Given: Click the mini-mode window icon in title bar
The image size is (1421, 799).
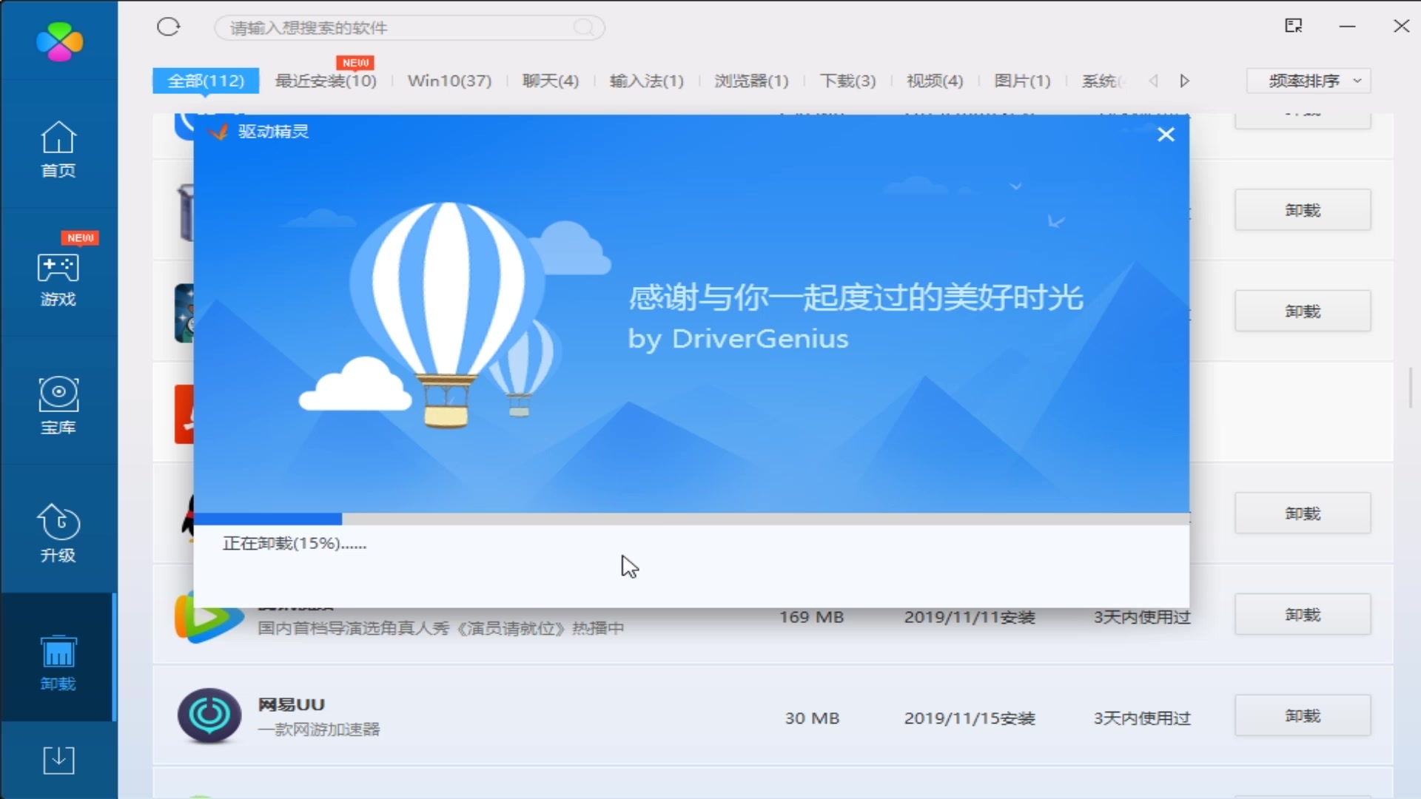Looking at the screenshot, I should click(x=1293, y=26).
